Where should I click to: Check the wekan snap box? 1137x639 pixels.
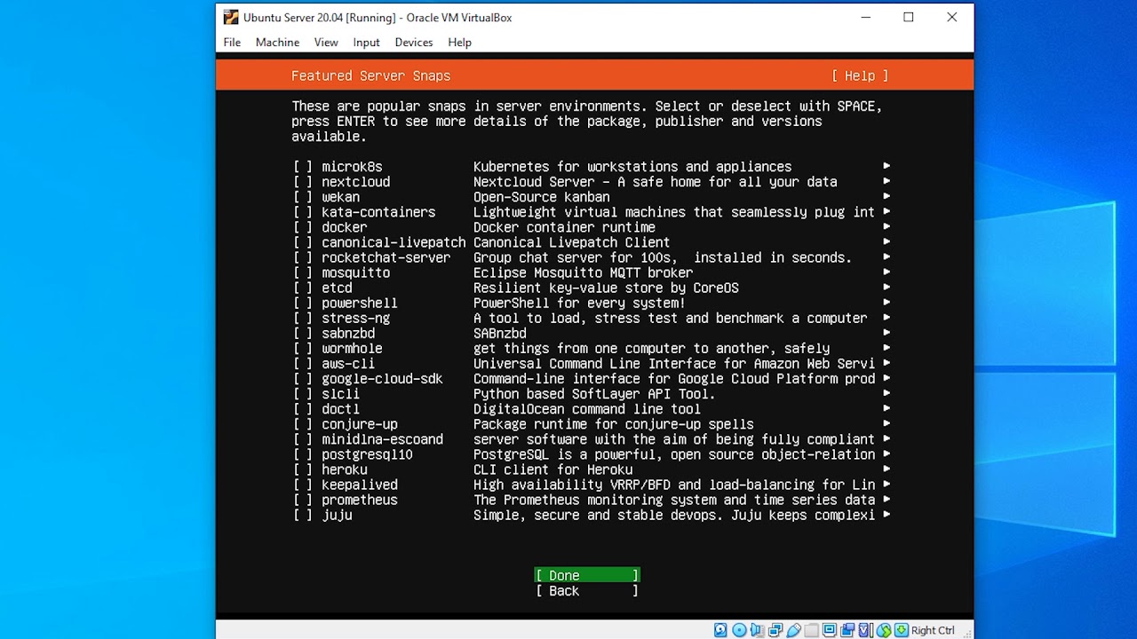303,197
